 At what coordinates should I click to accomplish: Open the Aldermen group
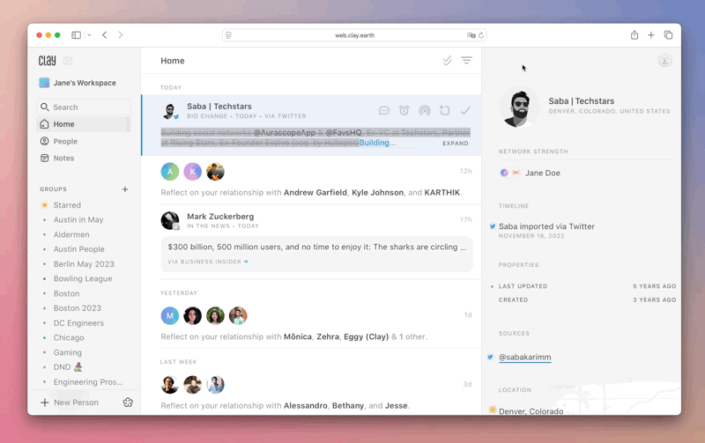71,234
